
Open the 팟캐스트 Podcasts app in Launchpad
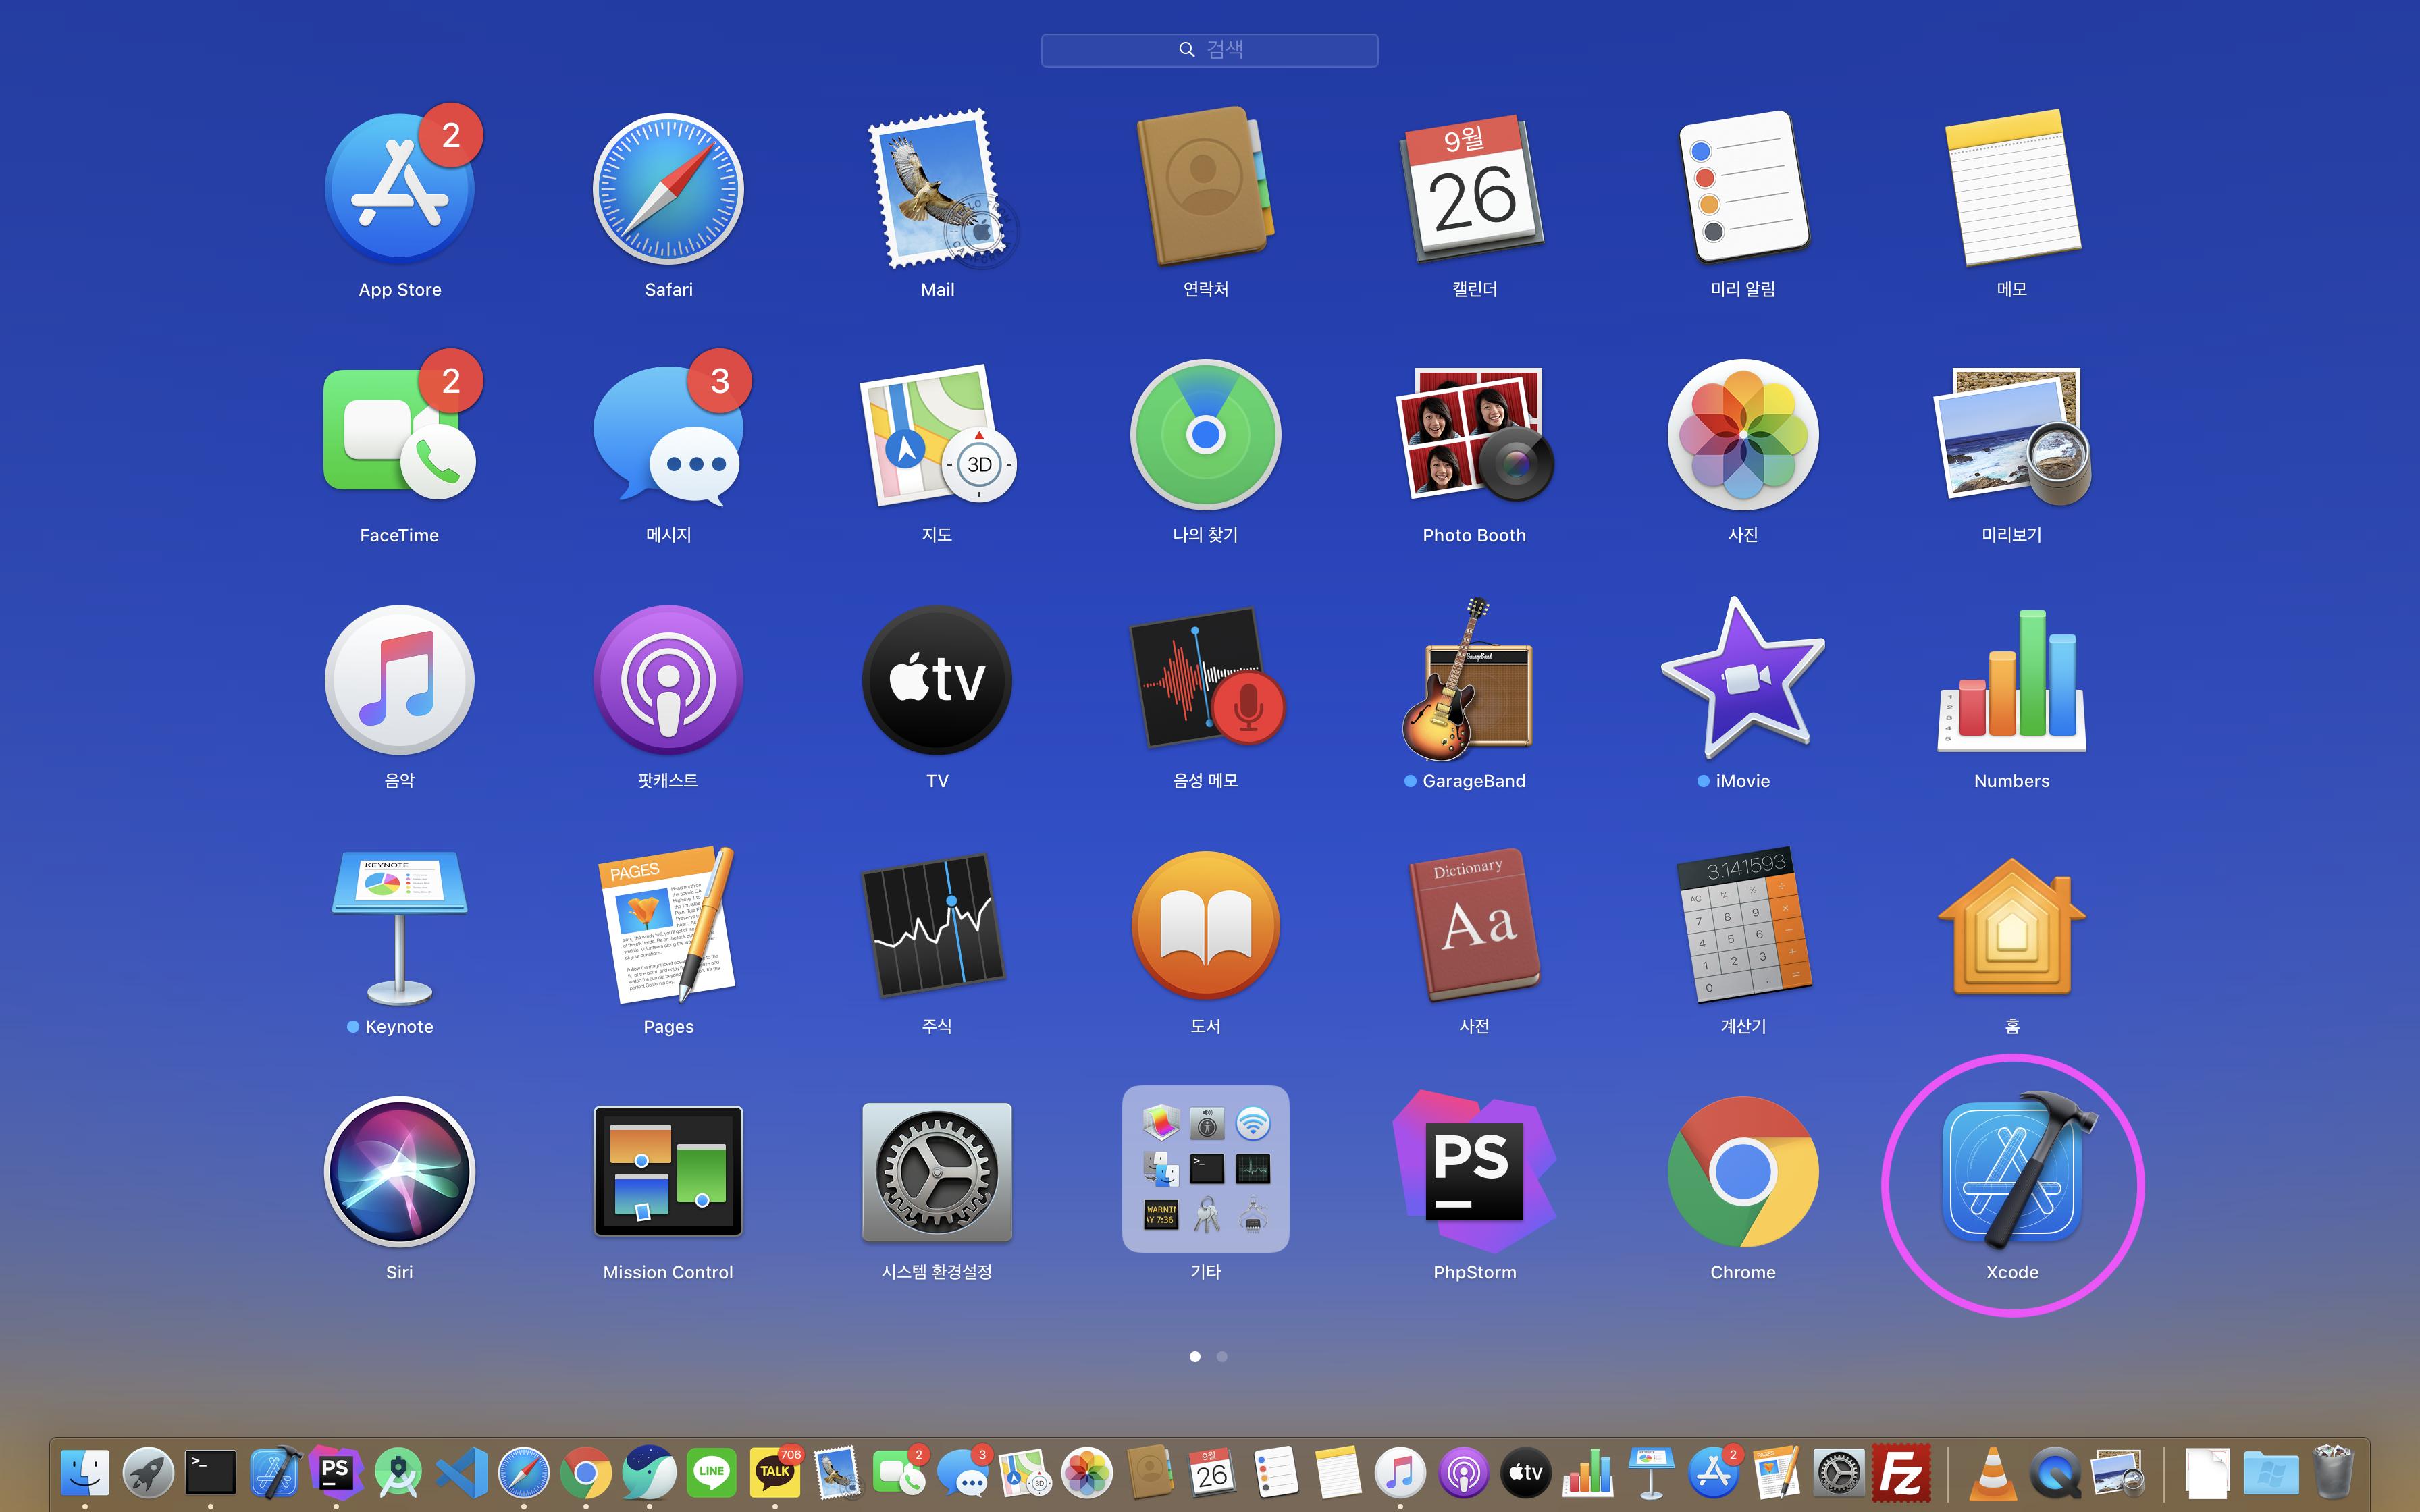pos(668,680)
